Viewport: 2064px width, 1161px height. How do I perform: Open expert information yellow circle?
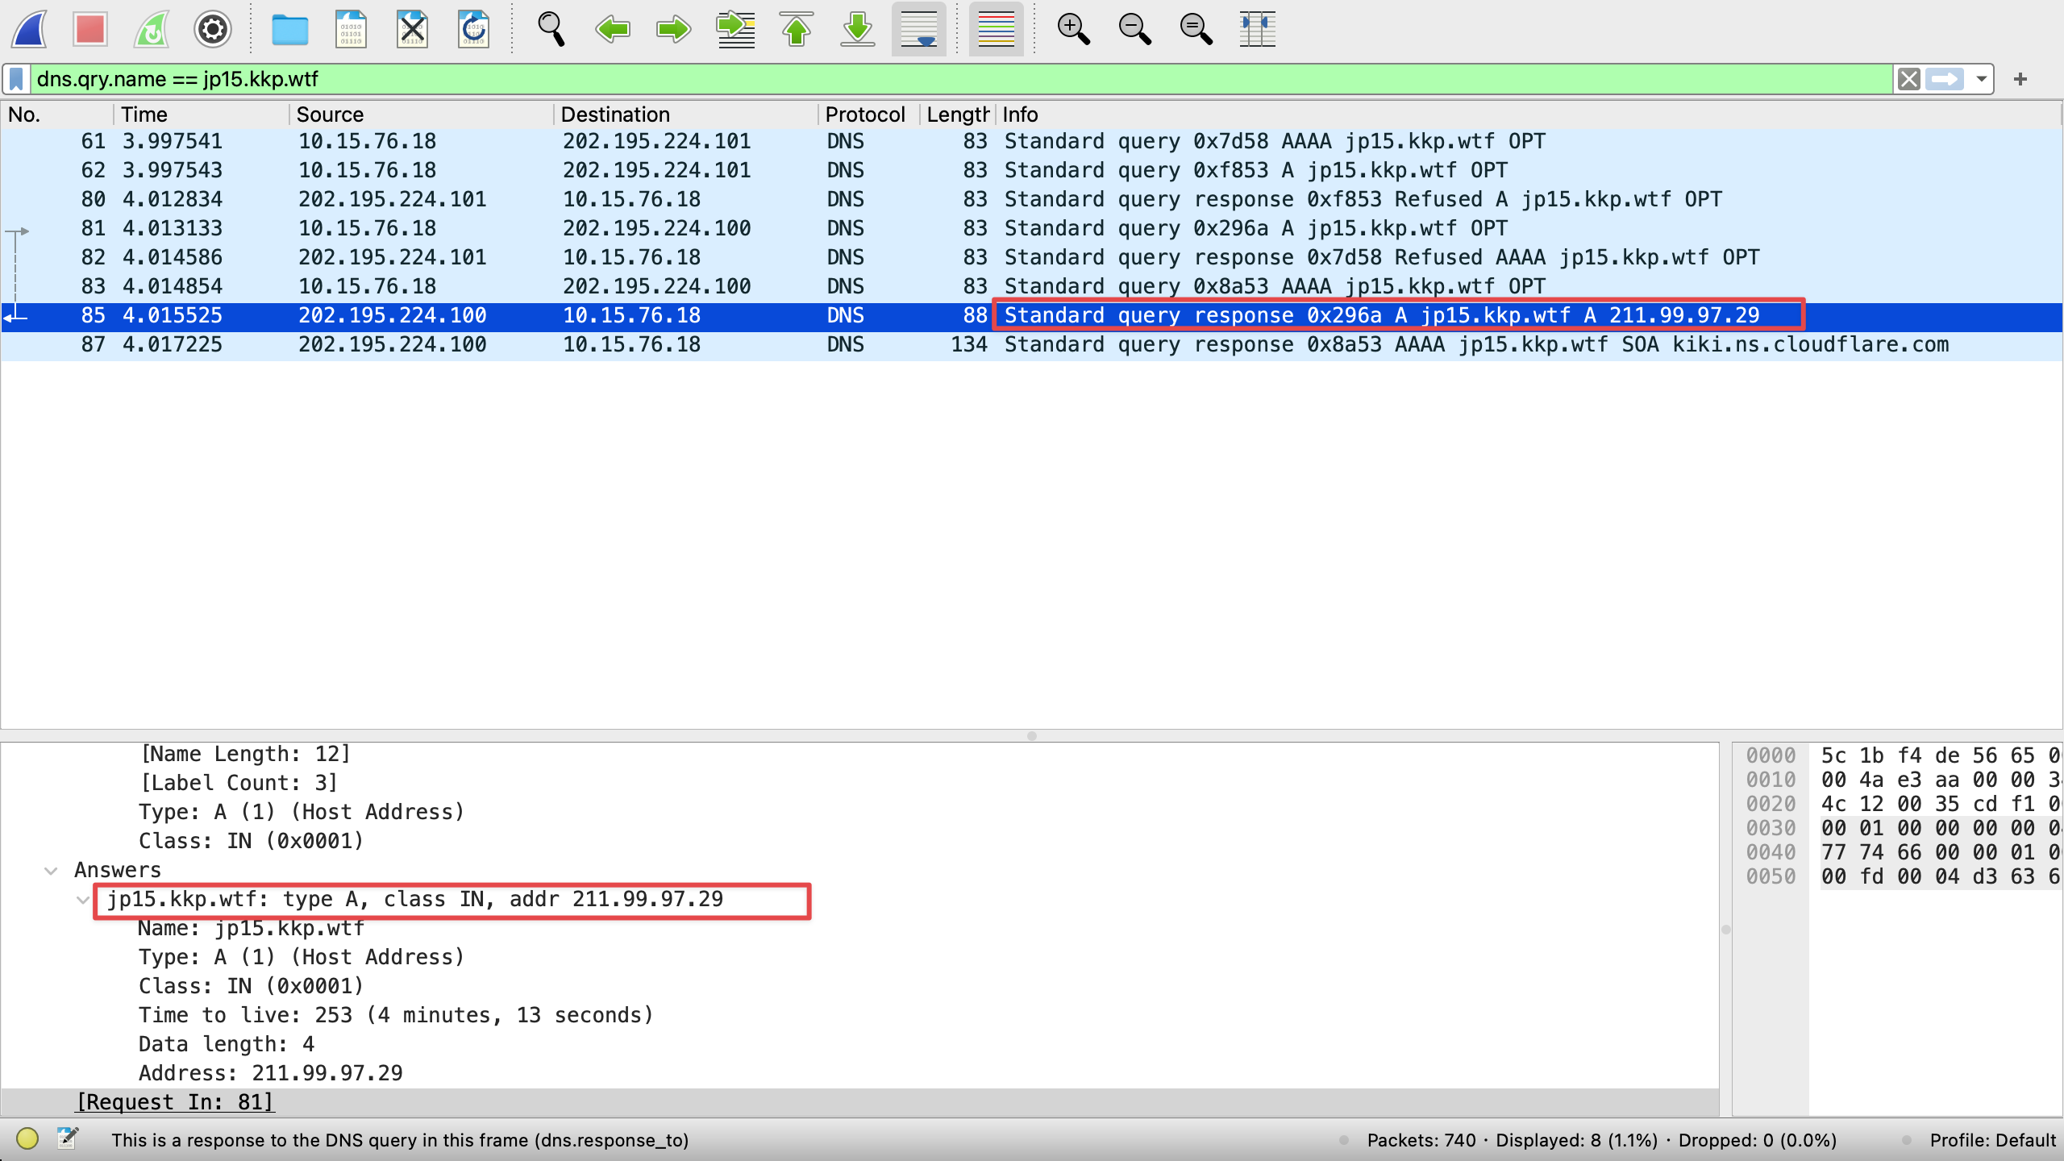click(27, 1138)
